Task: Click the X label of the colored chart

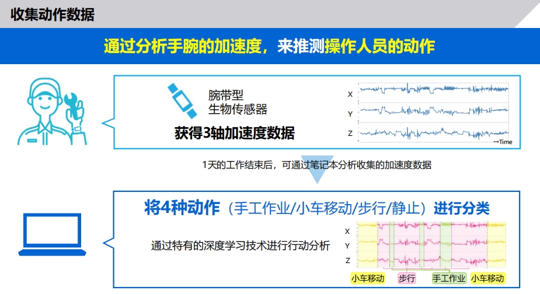Action: pyautogui.click(x=347, y=232)
